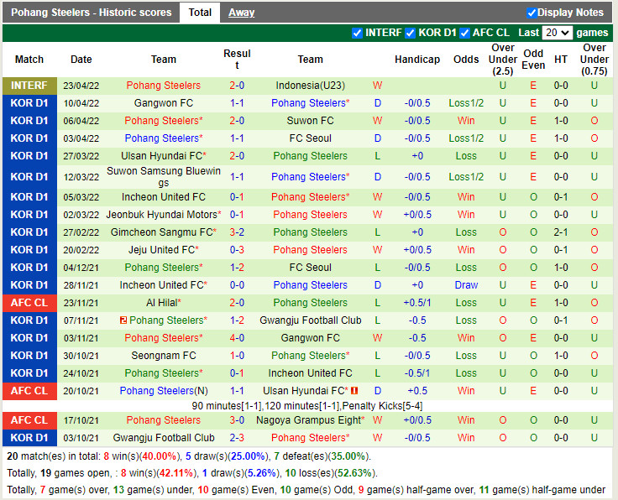The width and height of the screenshot is (618, 500).
Task: Click the 3-2 result versus Gimcheon Sangmu
Action: click(237, 232)
